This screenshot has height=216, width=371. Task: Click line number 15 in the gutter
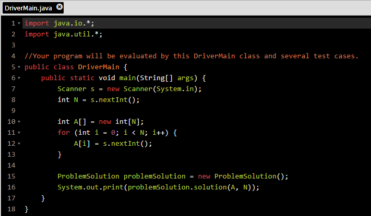click(x=11, y=176)
